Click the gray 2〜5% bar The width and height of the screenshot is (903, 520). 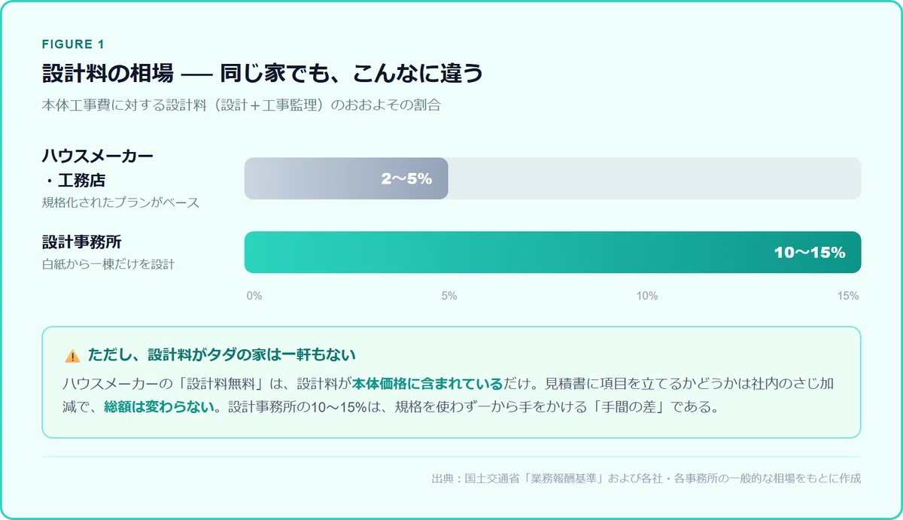tap(346, 178)
